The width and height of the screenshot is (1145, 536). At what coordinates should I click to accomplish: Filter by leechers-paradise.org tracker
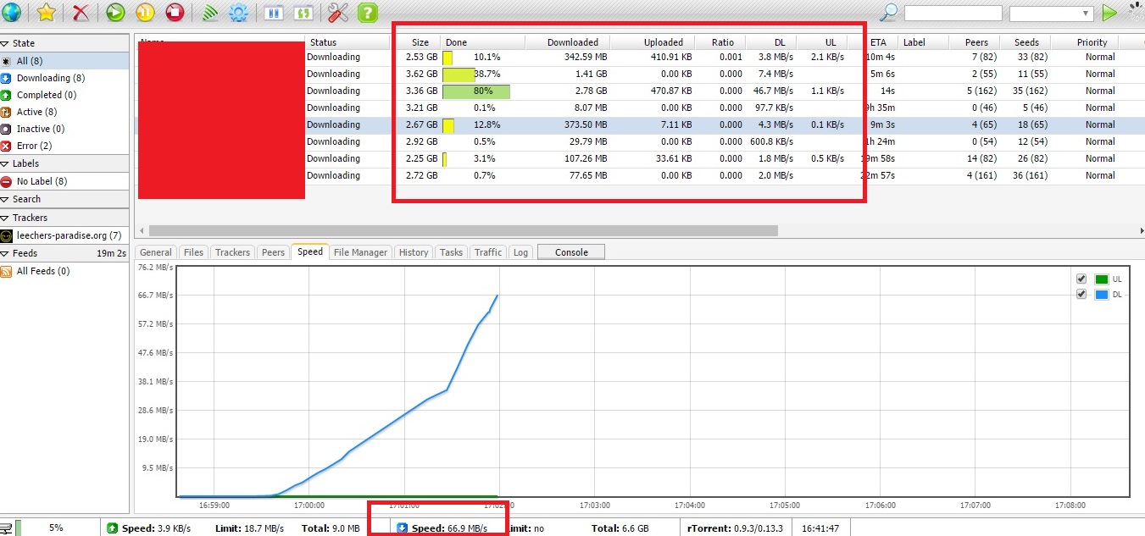pos(64,235)
